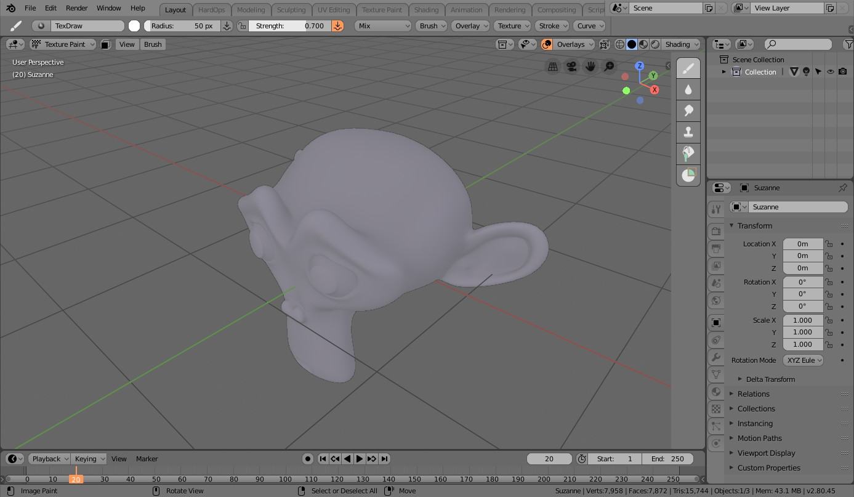Open the Rotation Mode XYZ Euler dropdown
854x497 pixels.
[x=803, y=360]
